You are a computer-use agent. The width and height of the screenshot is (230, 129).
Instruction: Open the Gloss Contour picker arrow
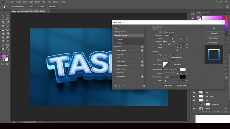click(169, 64)
